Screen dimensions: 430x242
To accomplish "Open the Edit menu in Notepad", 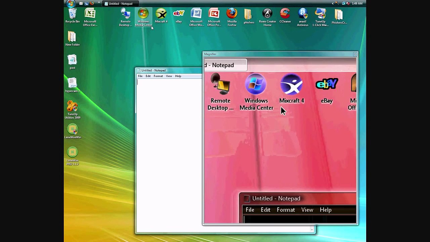I will [148, 76].
